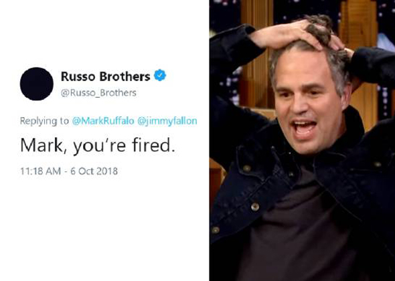Click the blue verified checkmark badge
Image resolution: width=395 pixels, height=281 pixels.
tap(160, 76)
